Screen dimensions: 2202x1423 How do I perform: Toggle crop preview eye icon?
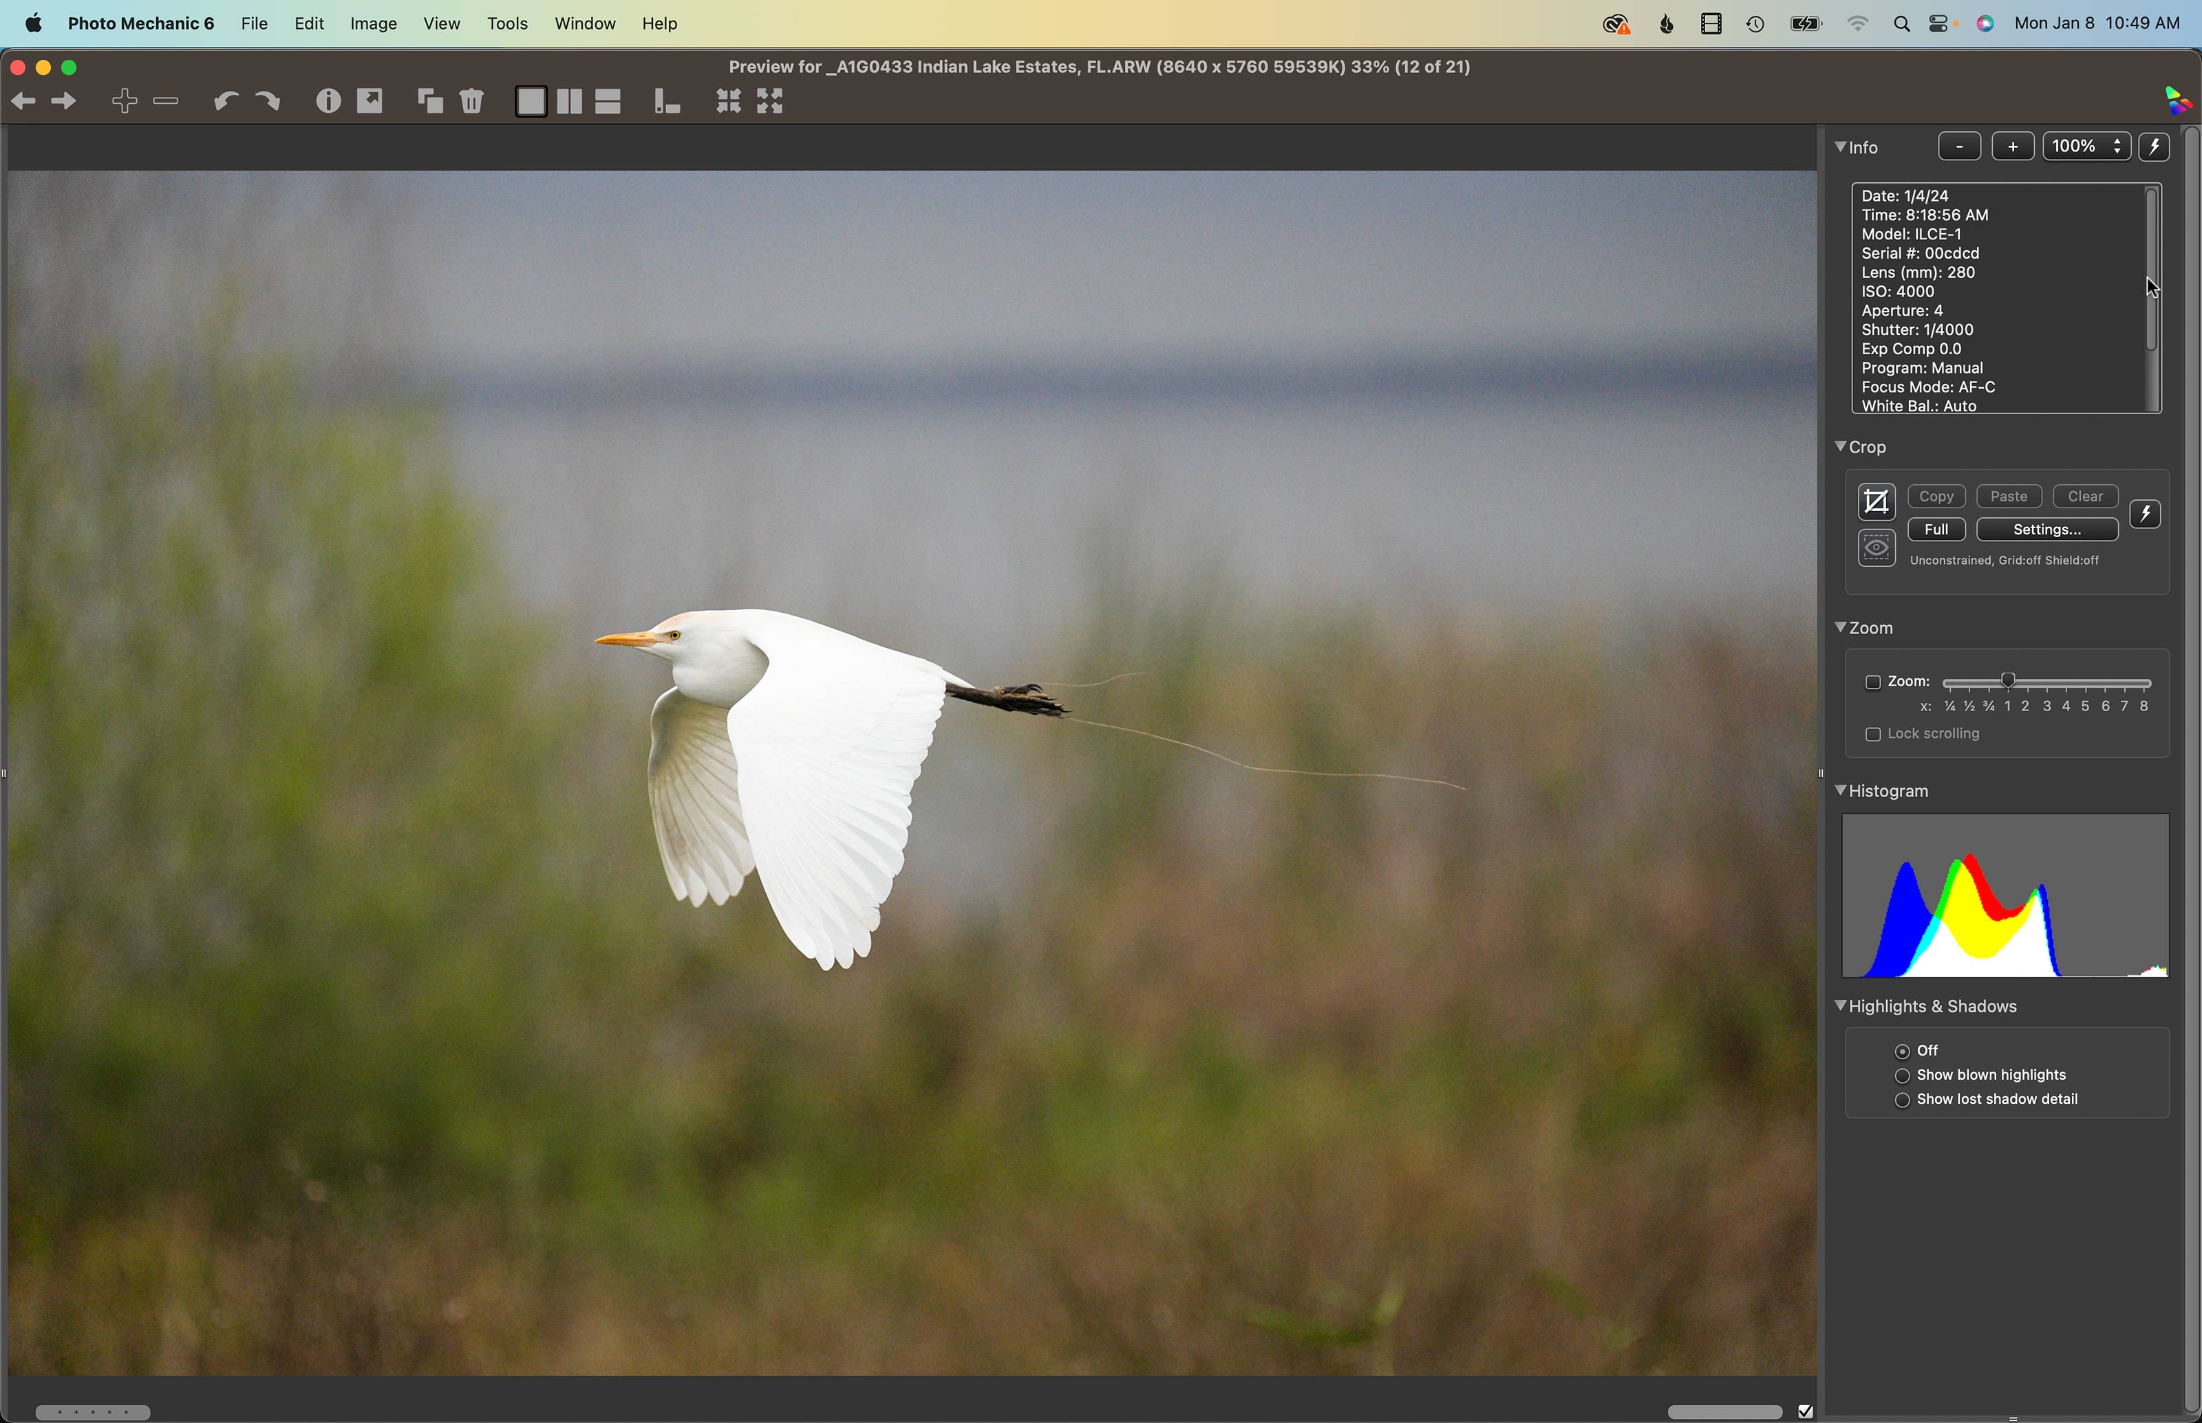click(x=1877, y=549)
